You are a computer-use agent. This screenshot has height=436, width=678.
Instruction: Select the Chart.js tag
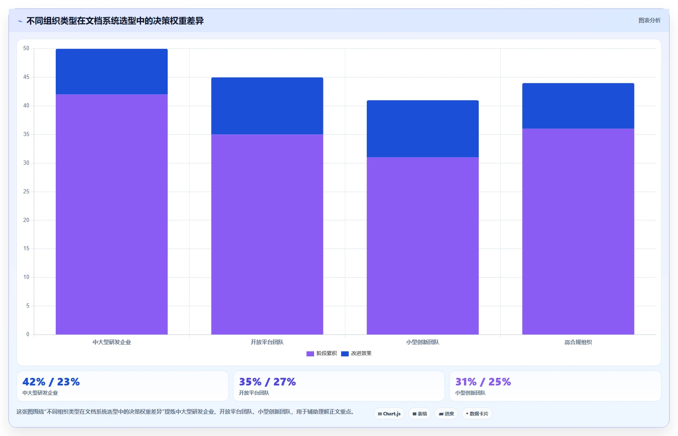pos(389,414)
